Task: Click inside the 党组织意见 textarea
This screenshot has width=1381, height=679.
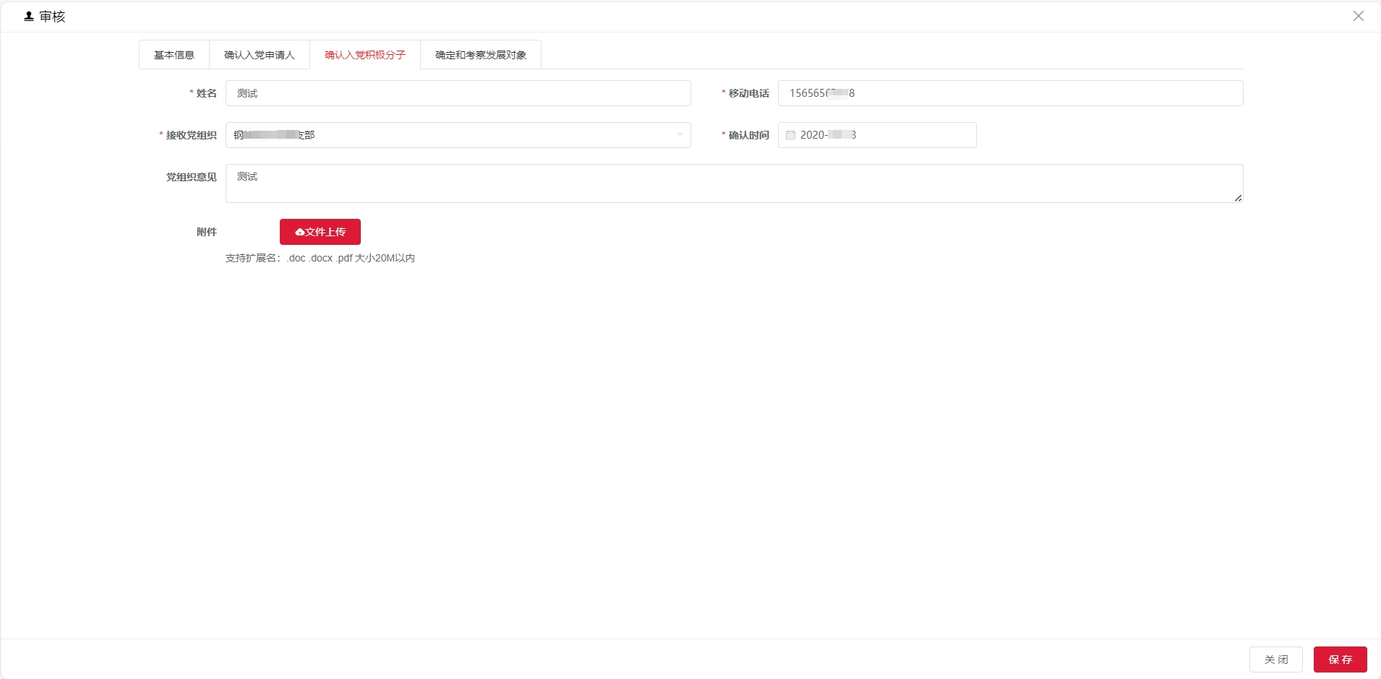Action: [735, 183]
